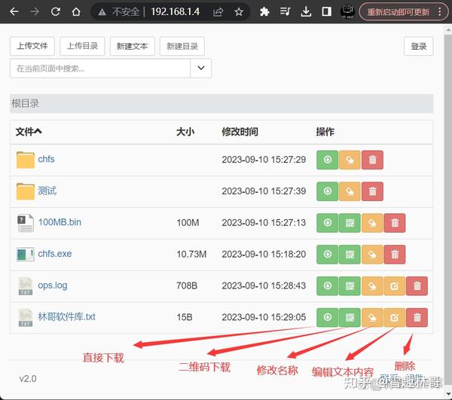Download the chfs folder
The image size is (452, 400).
point(327,160)
